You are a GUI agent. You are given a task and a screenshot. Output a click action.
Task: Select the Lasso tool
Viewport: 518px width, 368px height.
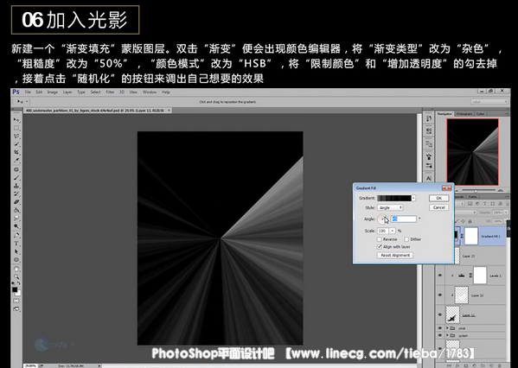point(16,136)
